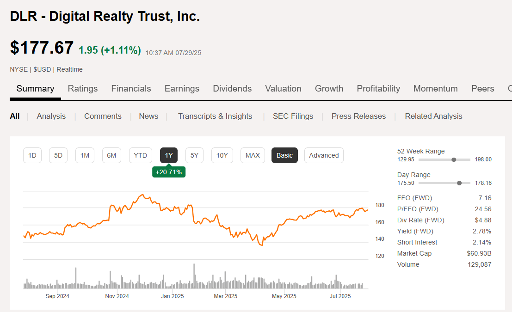The image size is (512, 312).
Task: Open the Financials tab
Action: (x=131, y=88)
